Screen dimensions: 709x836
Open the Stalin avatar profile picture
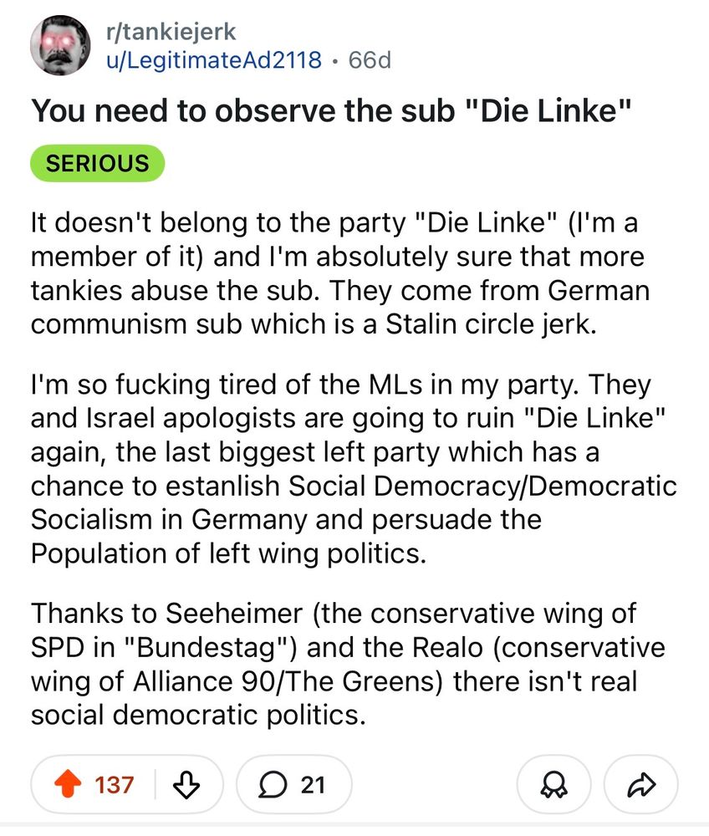pos(60,46)
